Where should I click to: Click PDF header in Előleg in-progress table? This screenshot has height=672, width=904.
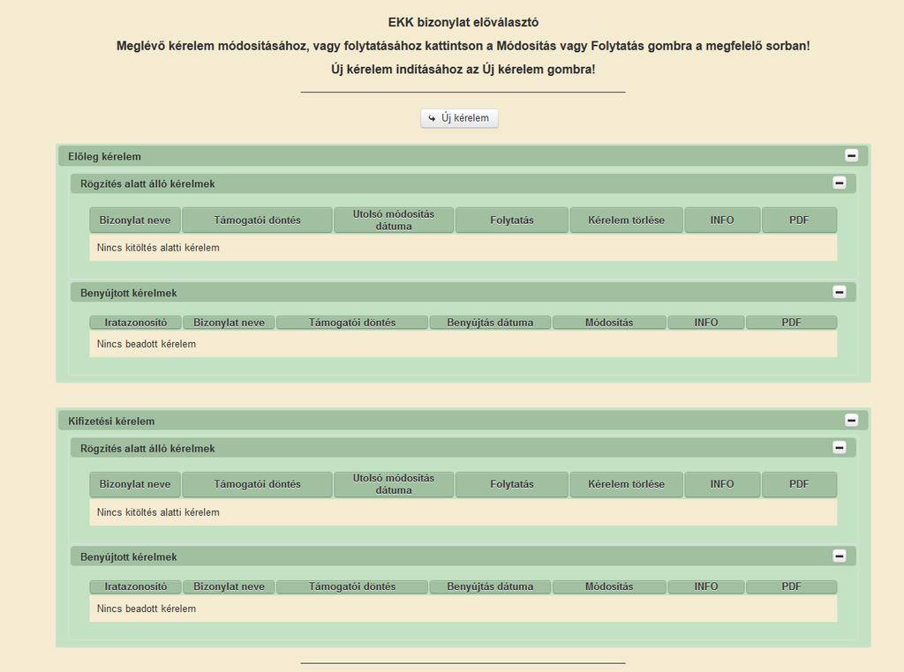point(799,220)
